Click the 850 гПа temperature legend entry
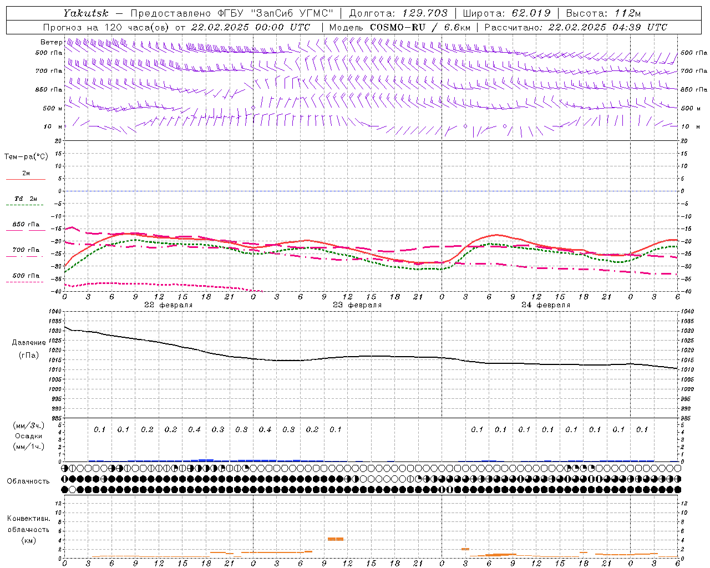Screen dimensions: 710x568 point(26,225)
